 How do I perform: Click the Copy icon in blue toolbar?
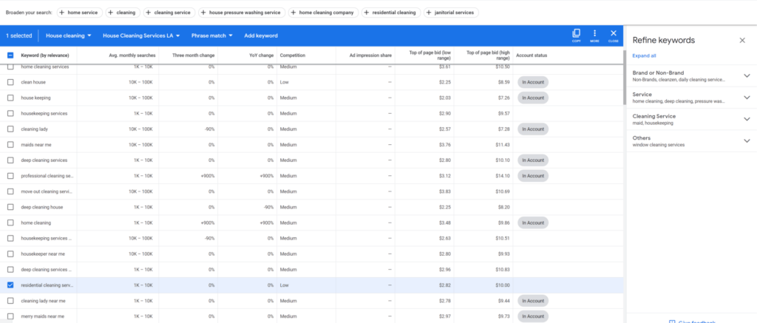tap(576, 35)
